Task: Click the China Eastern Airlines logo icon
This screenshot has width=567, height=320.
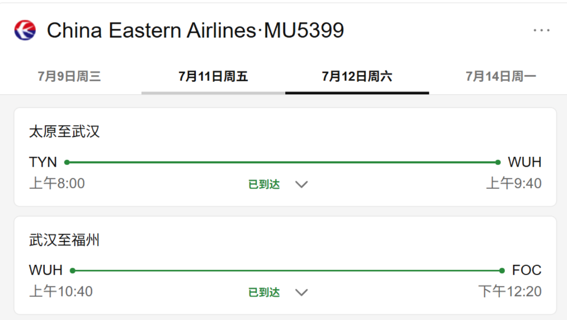Action: pyautogui.click(x=25, y=30)
